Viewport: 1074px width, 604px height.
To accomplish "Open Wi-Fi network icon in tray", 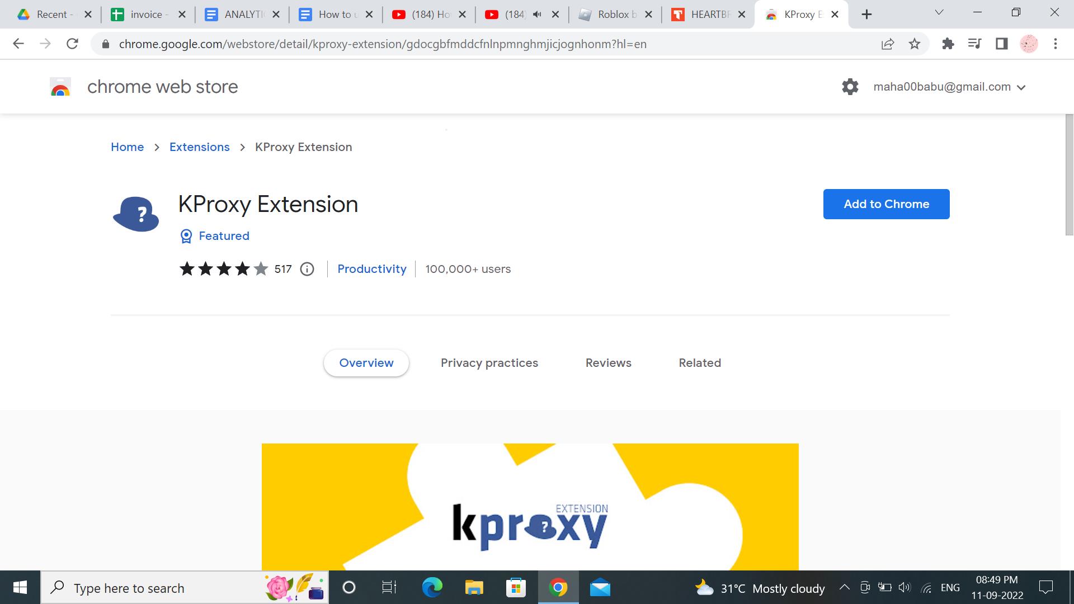I will coord(926,588).
